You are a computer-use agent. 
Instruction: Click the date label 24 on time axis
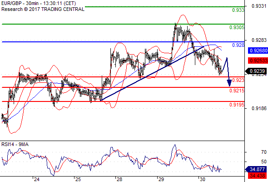37,179
